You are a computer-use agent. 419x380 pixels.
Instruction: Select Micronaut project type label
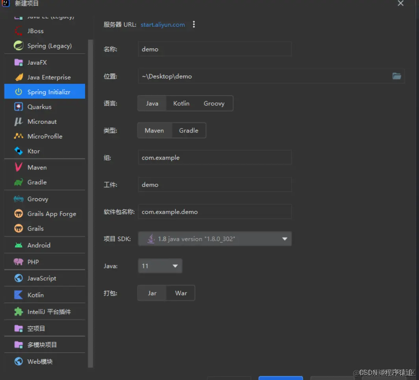pos(42,122)
